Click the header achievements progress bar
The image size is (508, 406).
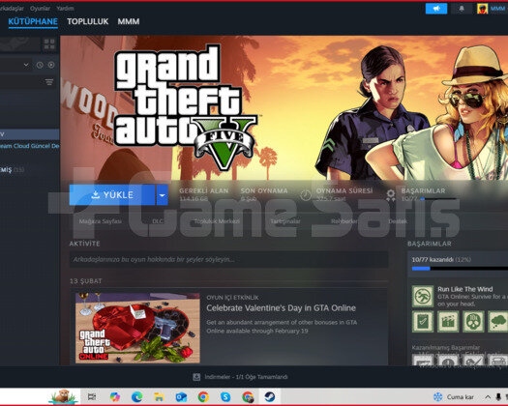pos(438,199)
